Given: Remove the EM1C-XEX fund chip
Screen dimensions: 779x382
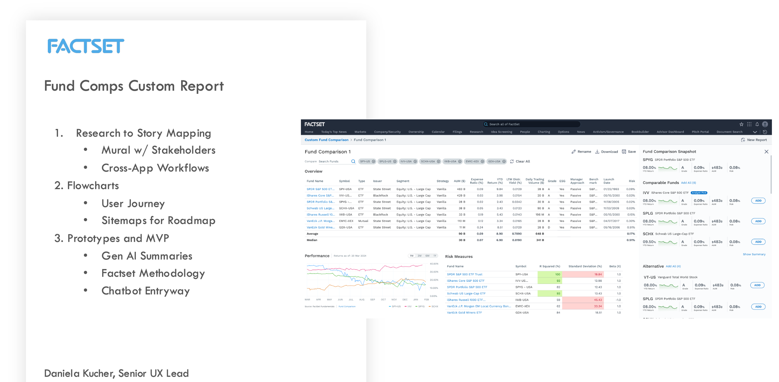Looking at the screenshot, I should [x=482, y=161].
